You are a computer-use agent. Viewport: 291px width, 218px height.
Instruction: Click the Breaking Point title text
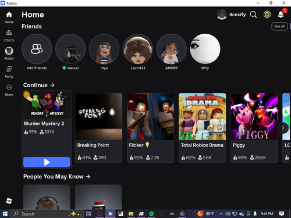(93, 145)
